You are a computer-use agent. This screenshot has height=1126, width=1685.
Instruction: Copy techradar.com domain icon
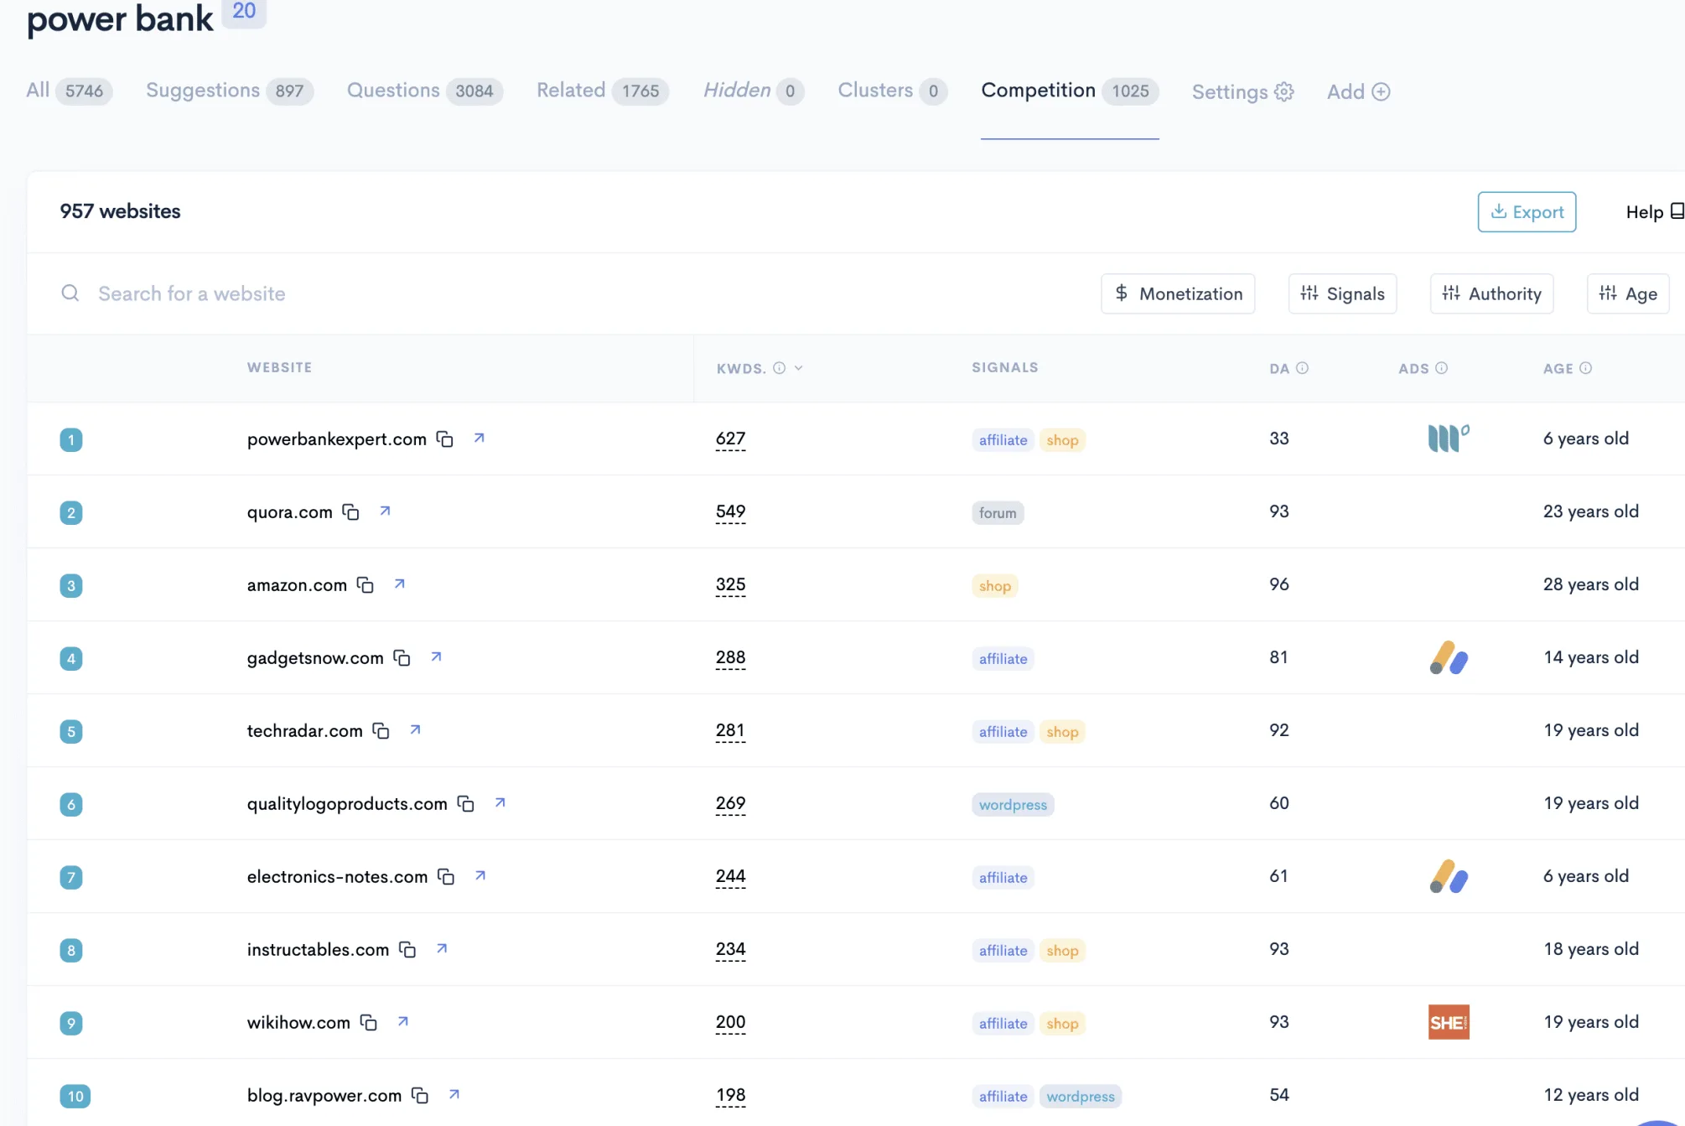click(381, 731)
